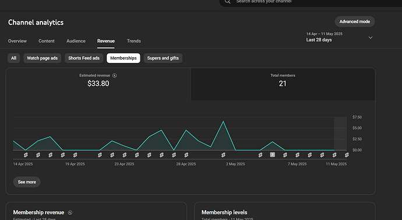Click the video marker icon under 14 Apr 2025
This screenshot has height=220, width=402.
coord(26,155)
